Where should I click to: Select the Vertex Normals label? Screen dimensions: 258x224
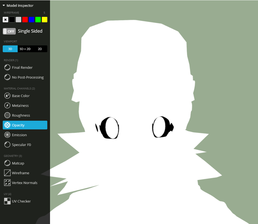[x=25, y=183]
